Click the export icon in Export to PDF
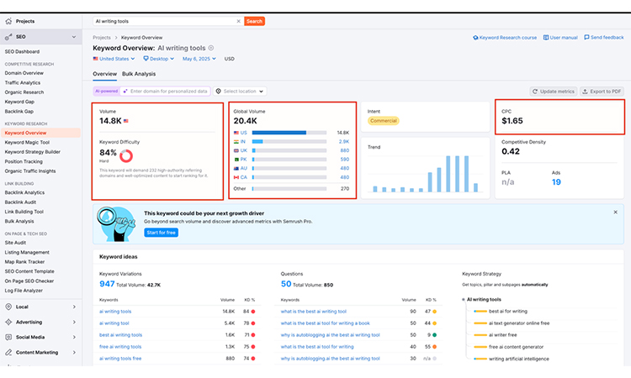Viewport: 631px width, 378px height. (585, 92)
